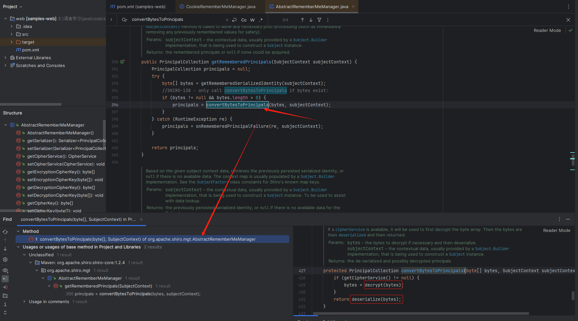Minimize the Find tool window

click(x=568, y=219)
